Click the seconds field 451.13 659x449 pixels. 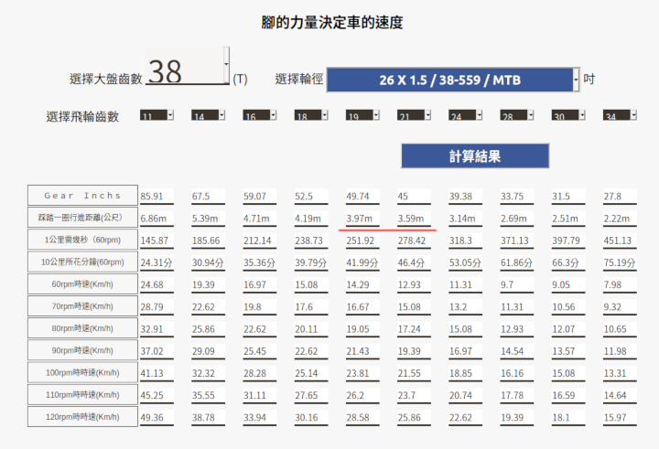click(620, 241)
